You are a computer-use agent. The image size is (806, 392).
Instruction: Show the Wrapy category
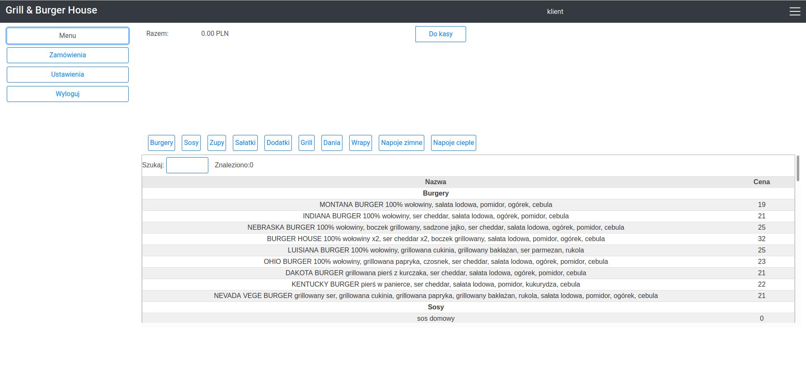[x=361, y=143]
